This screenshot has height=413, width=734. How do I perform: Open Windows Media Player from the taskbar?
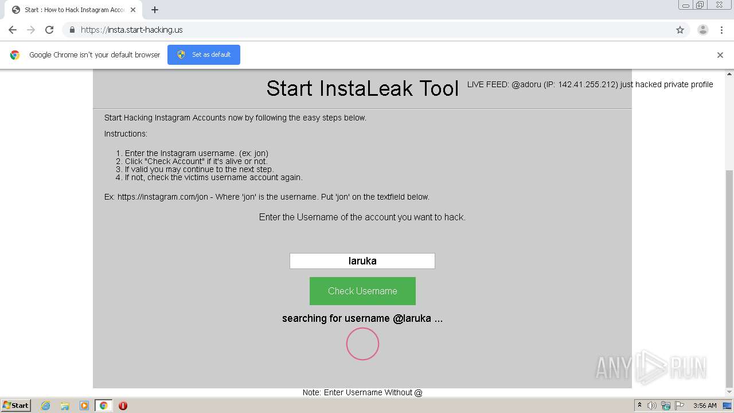(84, 406)
